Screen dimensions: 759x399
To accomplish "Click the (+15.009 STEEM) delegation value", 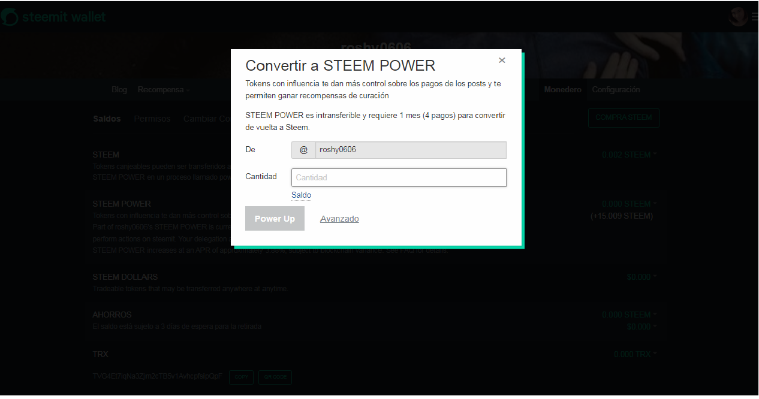I will [x=621, y=216].
